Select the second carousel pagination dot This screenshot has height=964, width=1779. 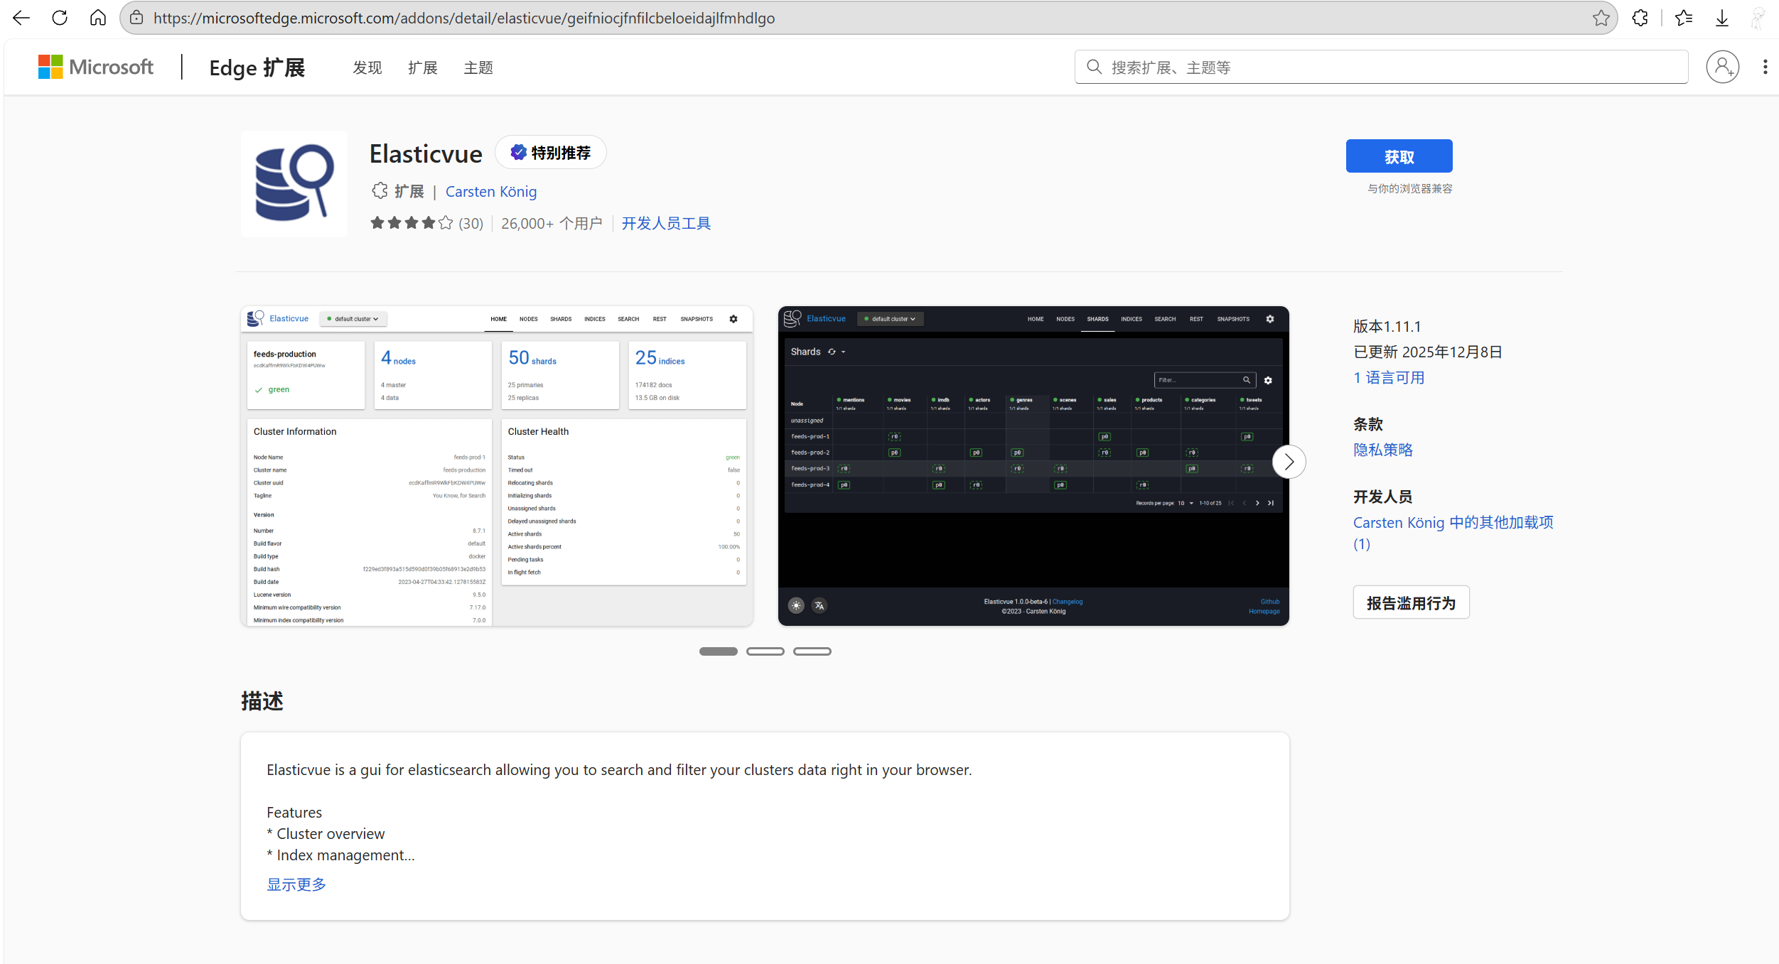(765, 651)
